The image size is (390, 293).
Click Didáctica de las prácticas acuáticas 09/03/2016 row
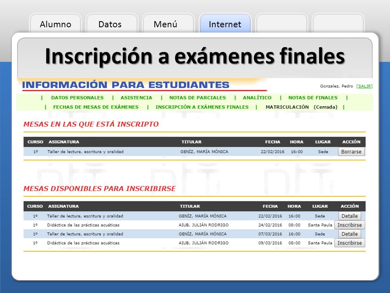click(x=83, y=243)
